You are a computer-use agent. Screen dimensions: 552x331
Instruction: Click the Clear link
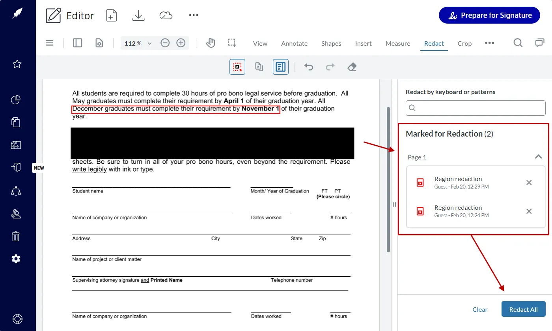pyautogui.click(x=480, y=309)
